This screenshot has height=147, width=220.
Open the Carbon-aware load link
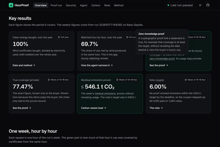[93, 108]
